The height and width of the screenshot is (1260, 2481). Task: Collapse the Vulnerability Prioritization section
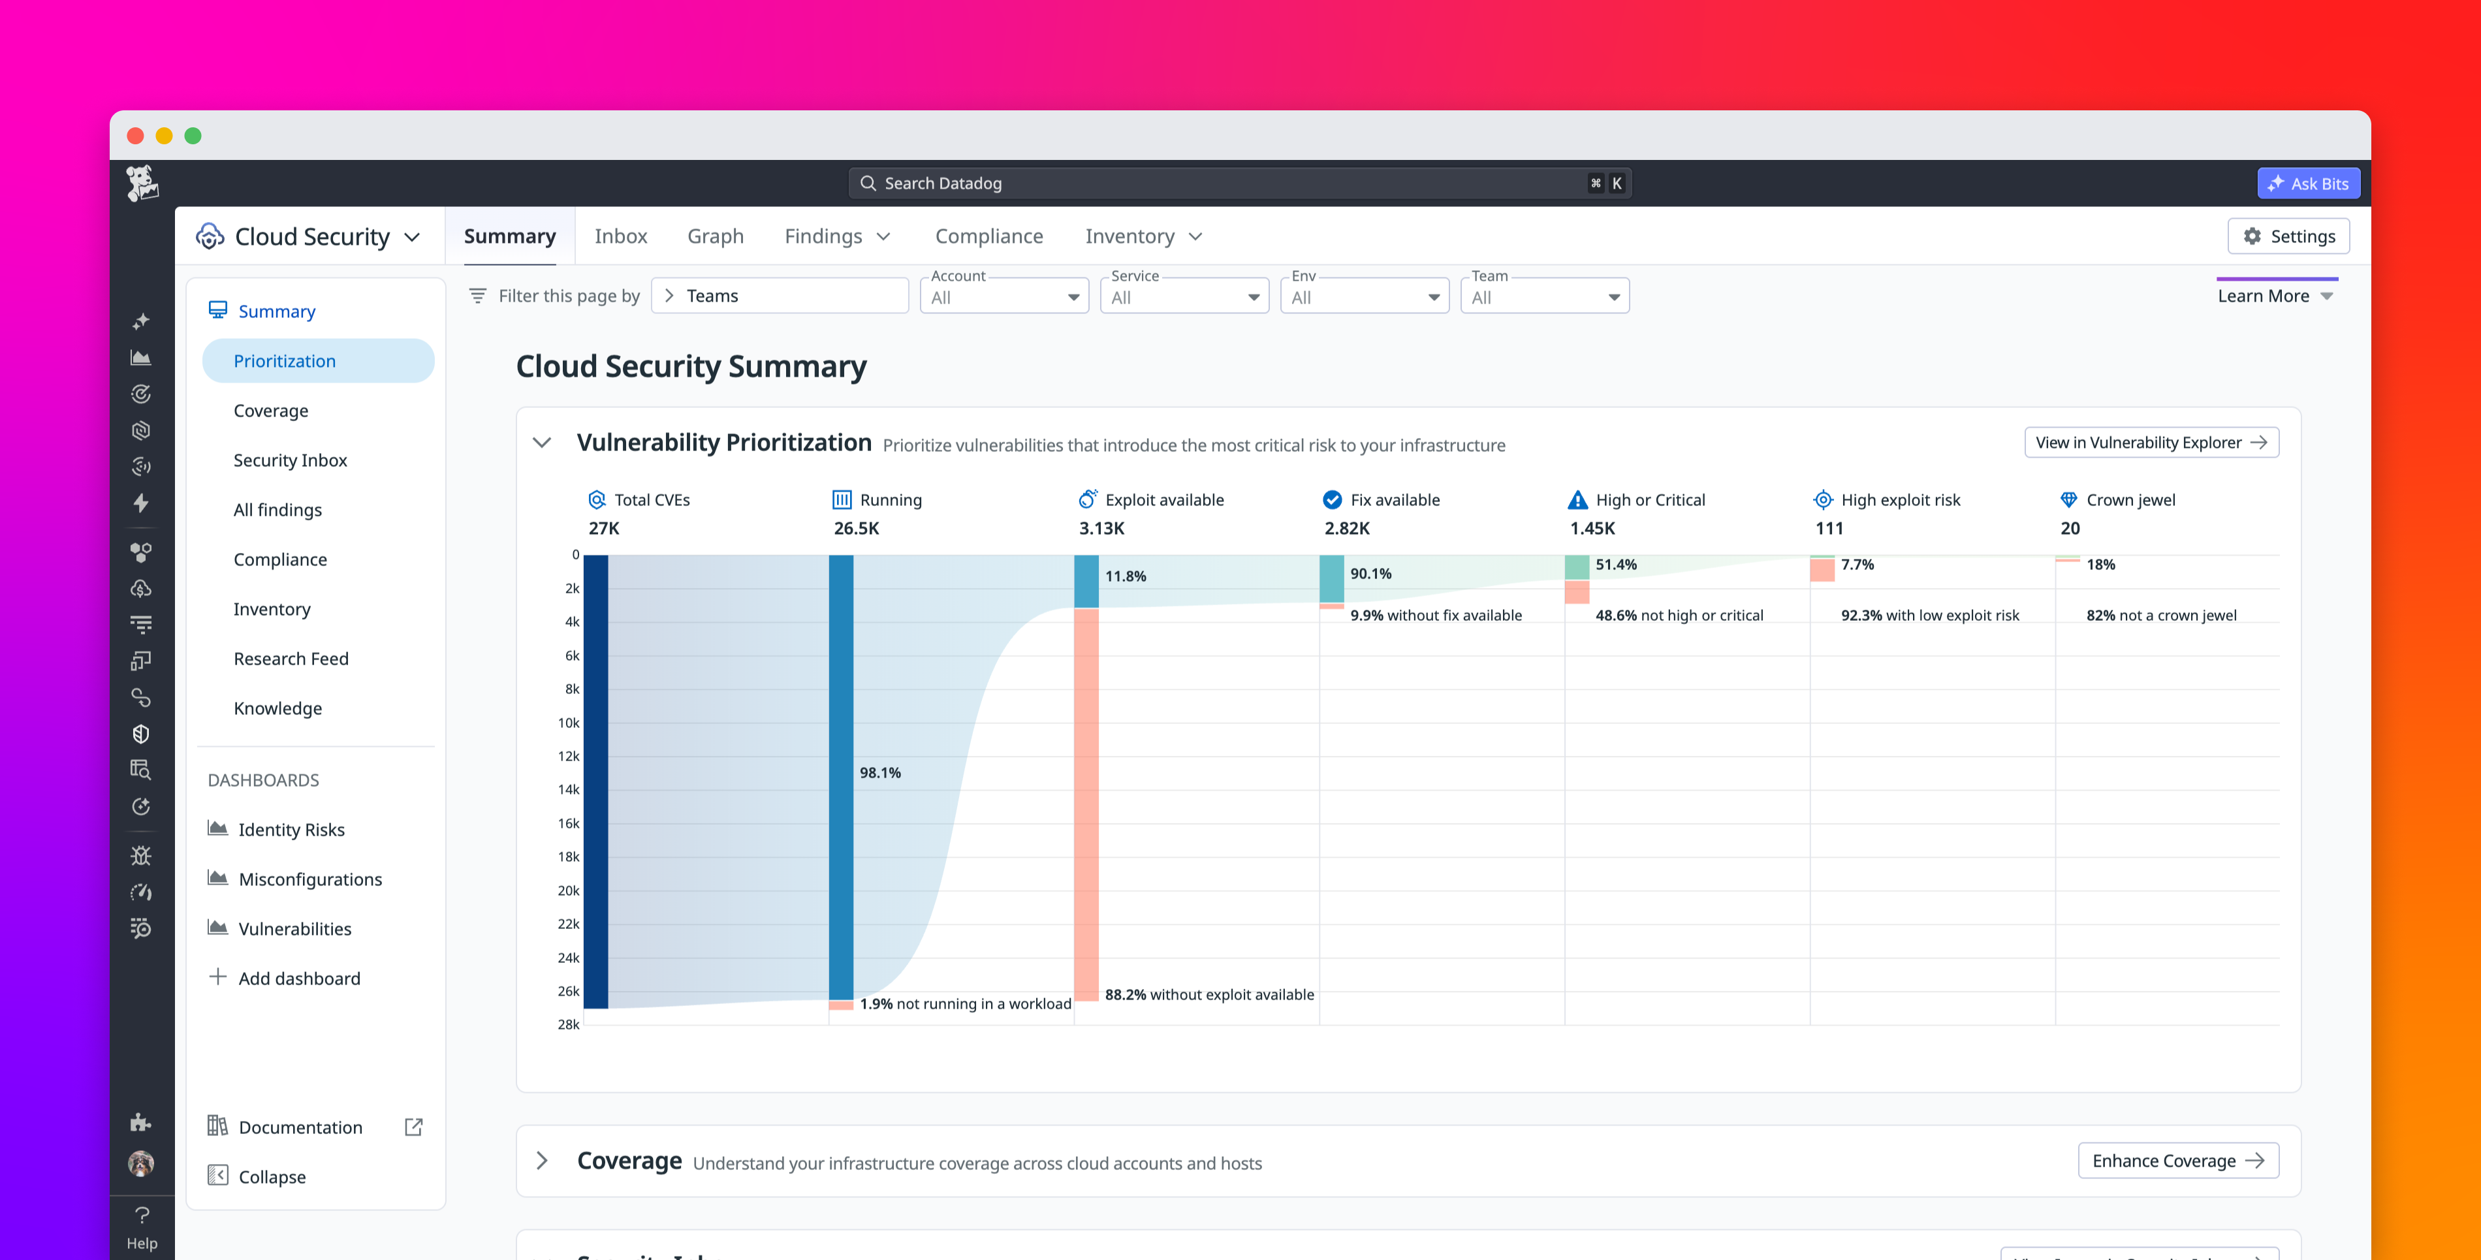(543, 442)
